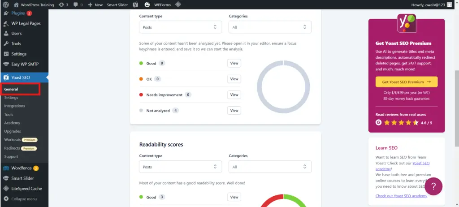Image resolution: width=459 pixels, height=207 pixels.
Task: Open Yoast Tools submenu item
Action: coord(9,115)
